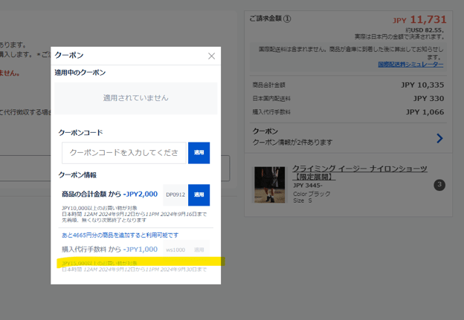Apply the DP0912 coupon for -JPY2,000
This screenshot has height=320, width=464.
[199, 195]
